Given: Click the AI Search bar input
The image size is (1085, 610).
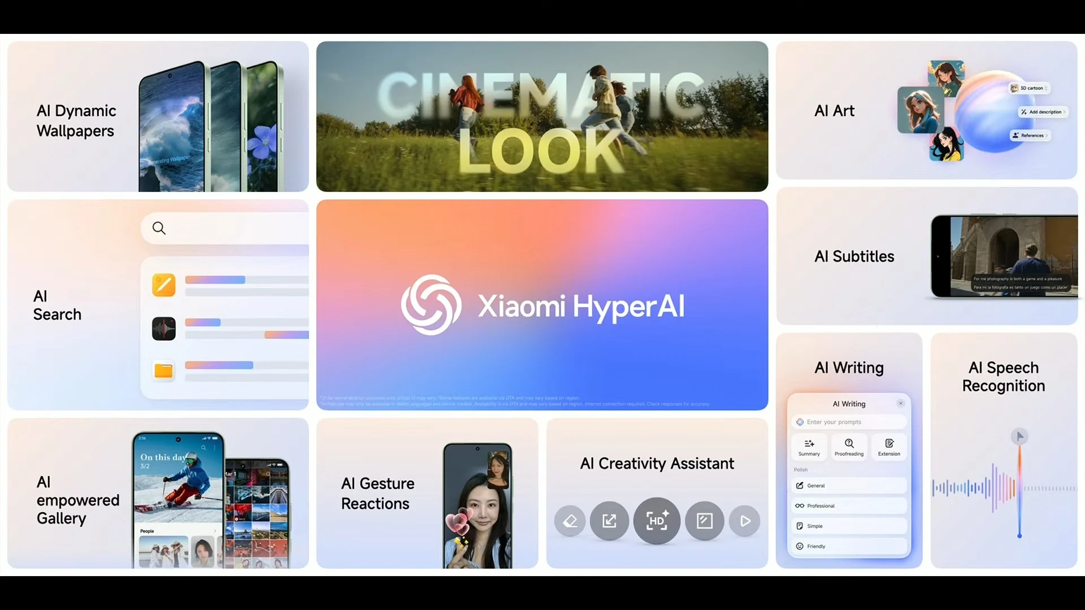Looking at the screenshot, I should pyautogui.click(x=225, y=228).
